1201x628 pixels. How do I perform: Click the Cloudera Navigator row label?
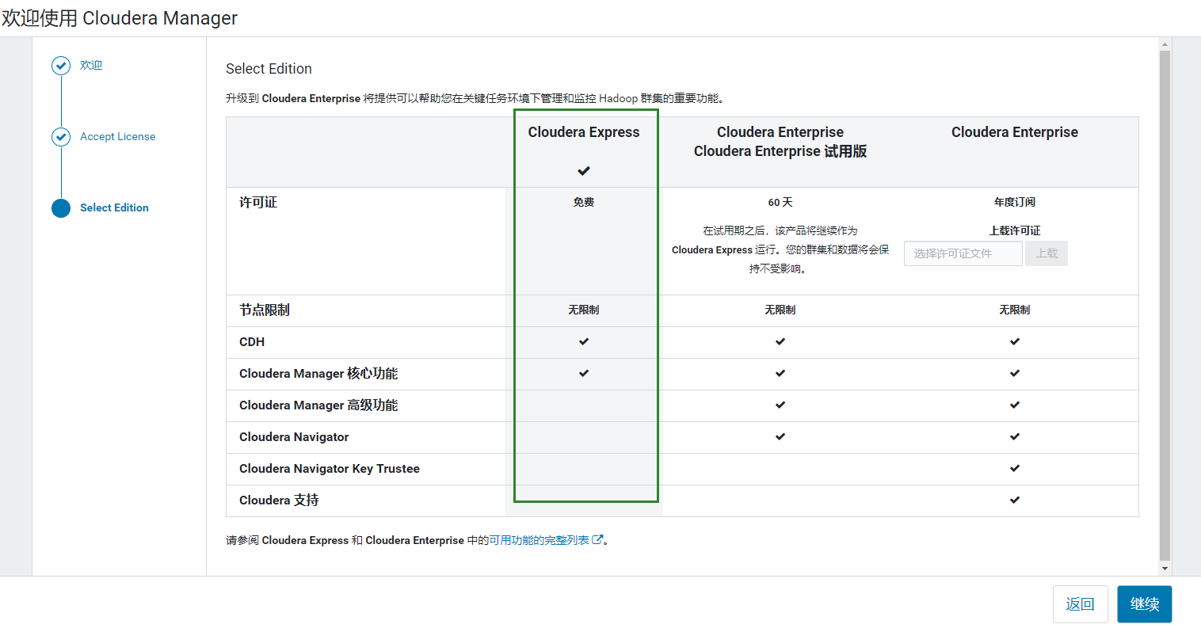294,436
